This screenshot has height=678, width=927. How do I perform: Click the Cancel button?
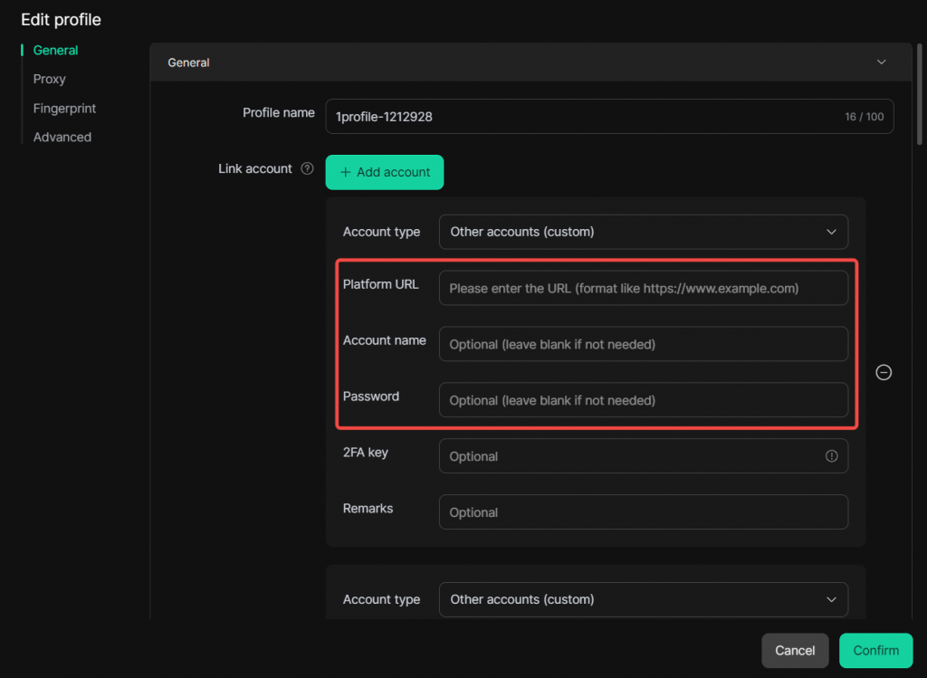tap(795, 650)
